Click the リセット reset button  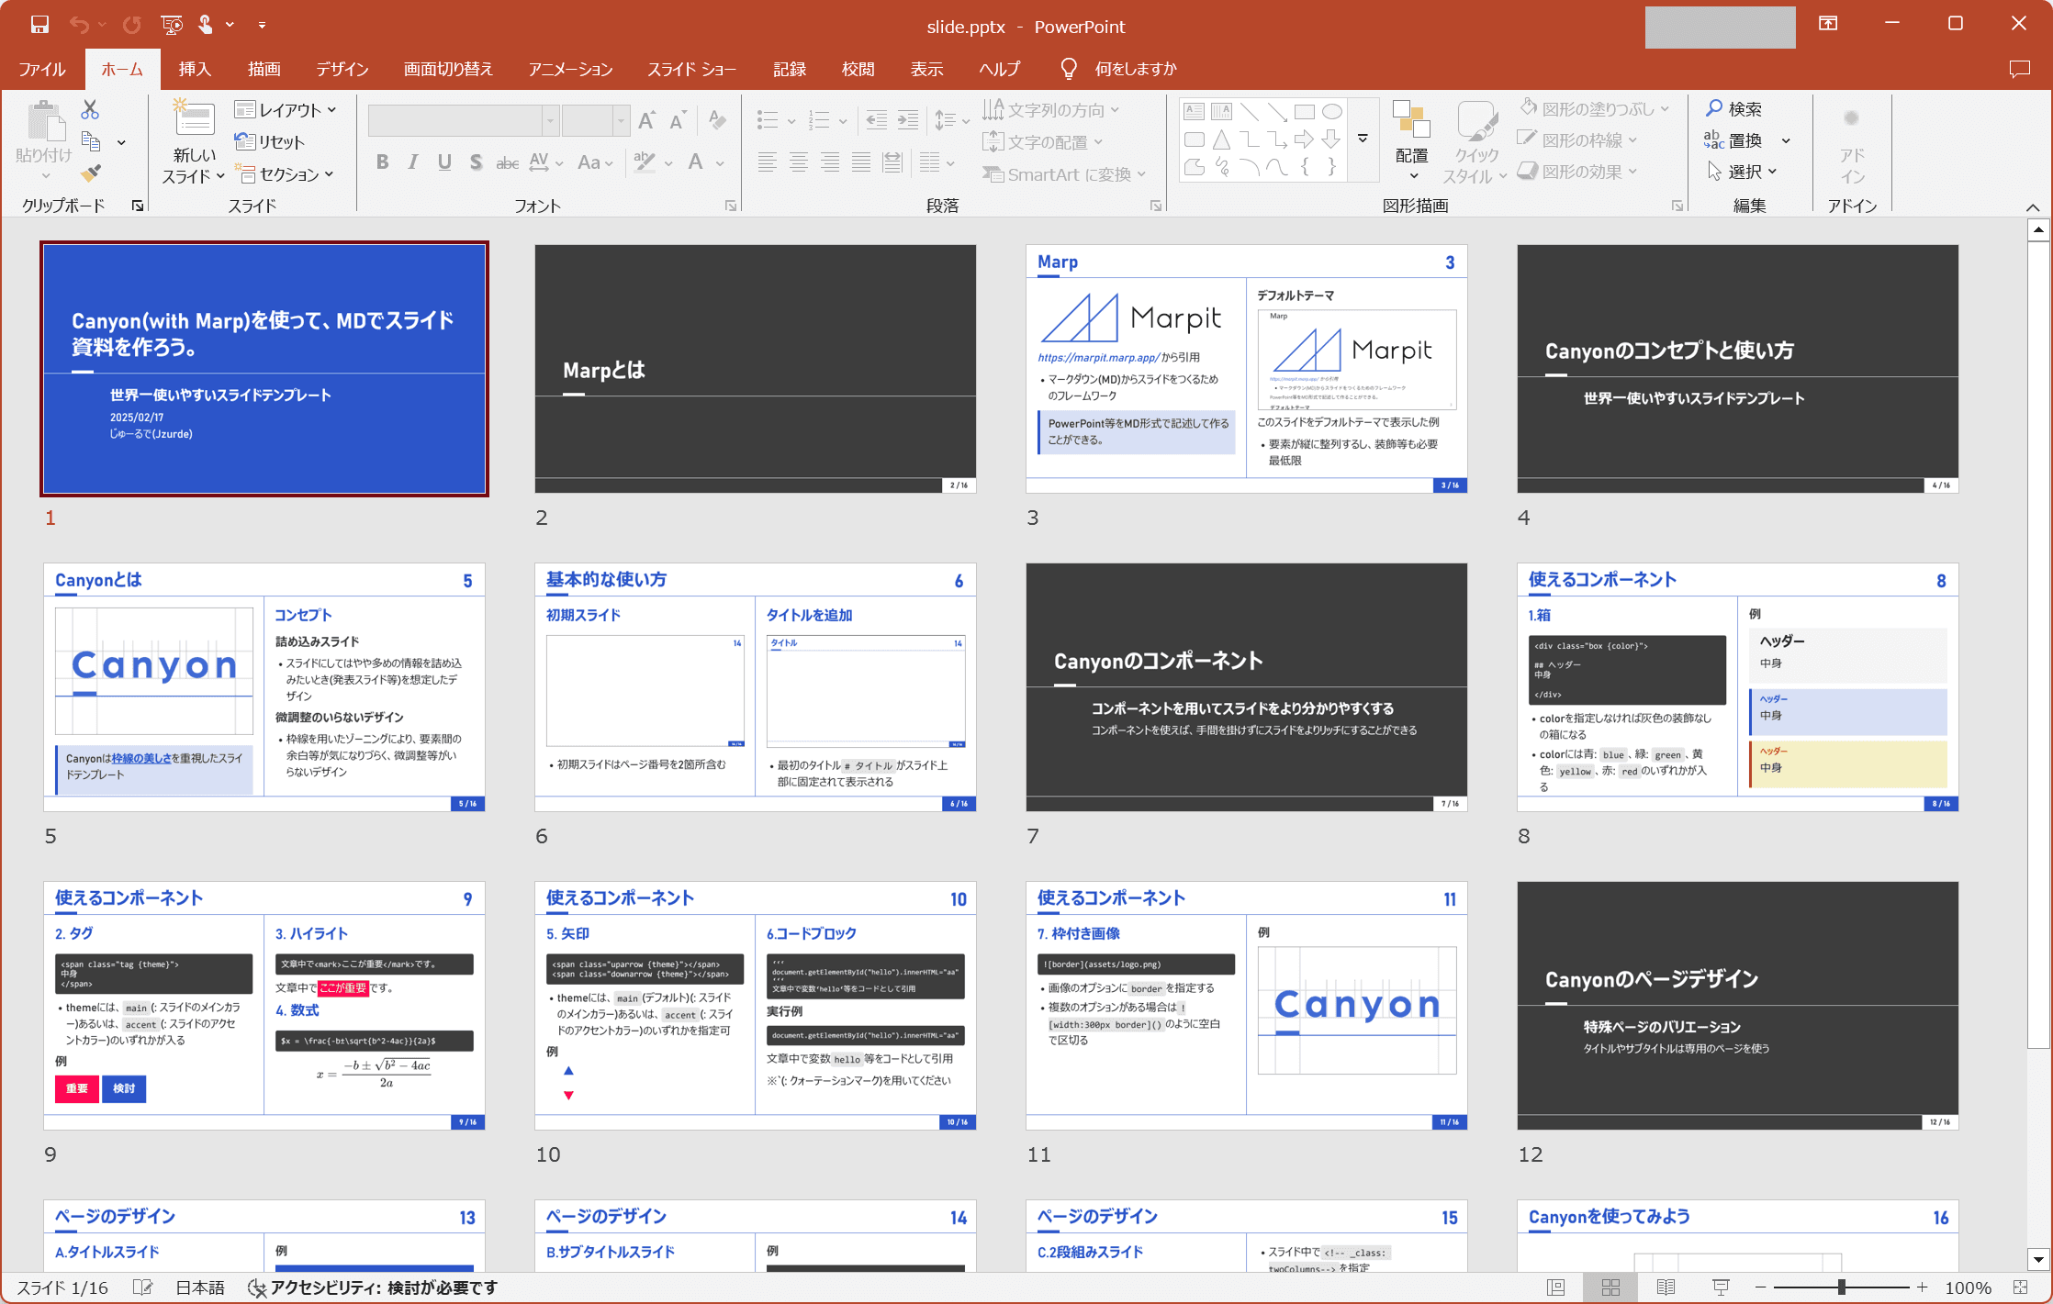tap(270, 142)
